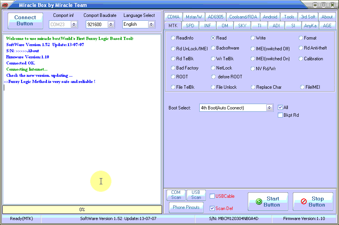Click the Miracle Box app icon in title bar
Screen dimensions: 339x225
click(x=5, y=5)
